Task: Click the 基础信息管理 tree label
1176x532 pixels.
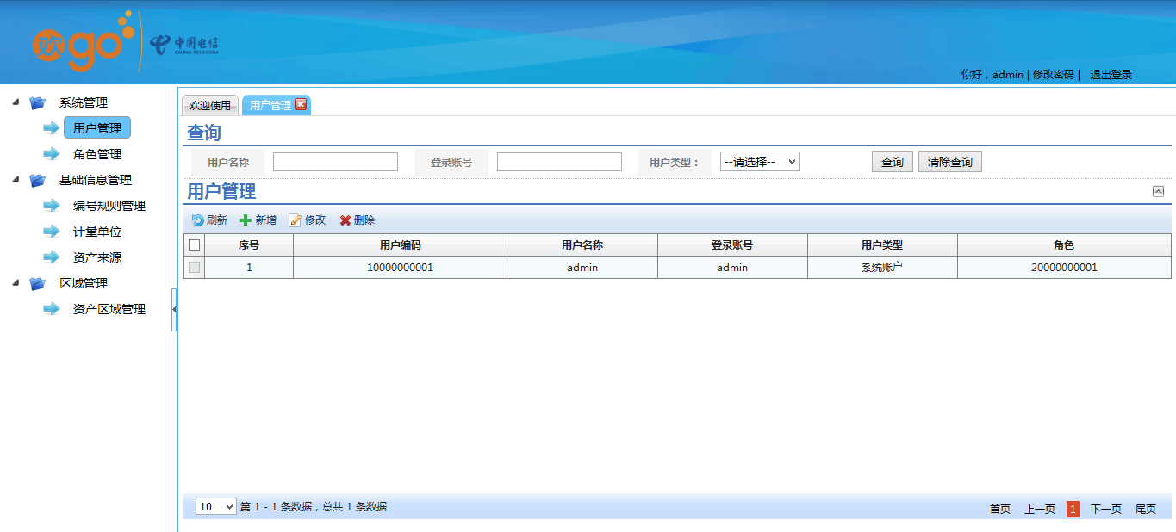Action: [x=96, y=180]
